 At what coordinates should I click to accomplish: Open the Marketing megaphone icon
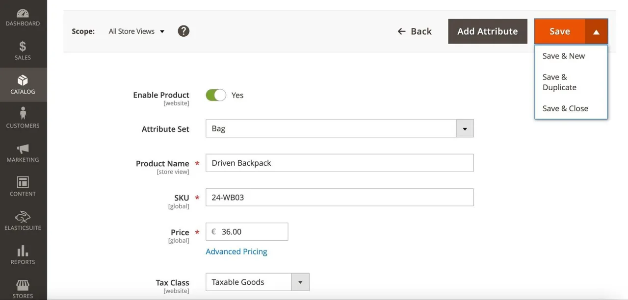click(23, 149)
